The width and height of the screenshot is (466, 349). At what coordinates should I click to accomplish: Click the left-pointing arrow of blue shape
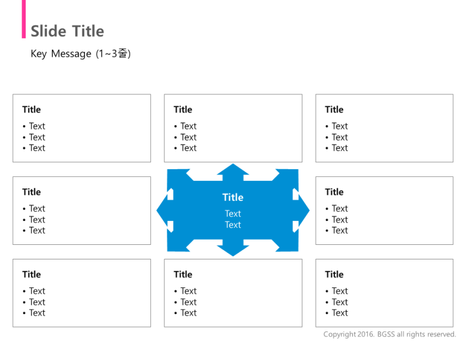tap(164, 210)
